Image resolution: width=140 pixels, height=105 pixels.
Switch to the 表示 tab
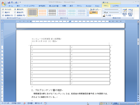coord(71,6)
